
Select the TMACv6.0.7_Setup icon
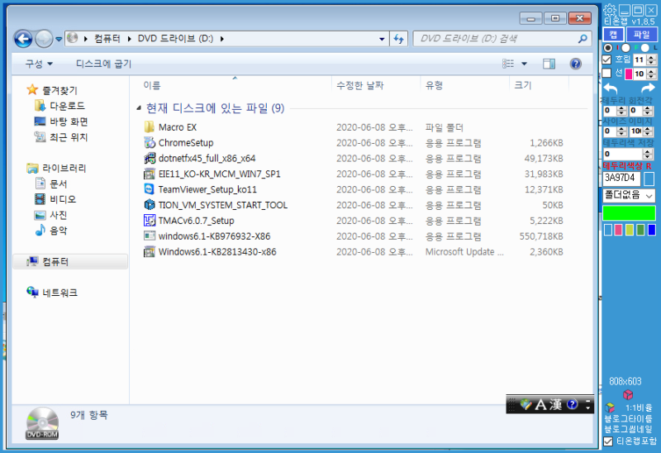150,221
